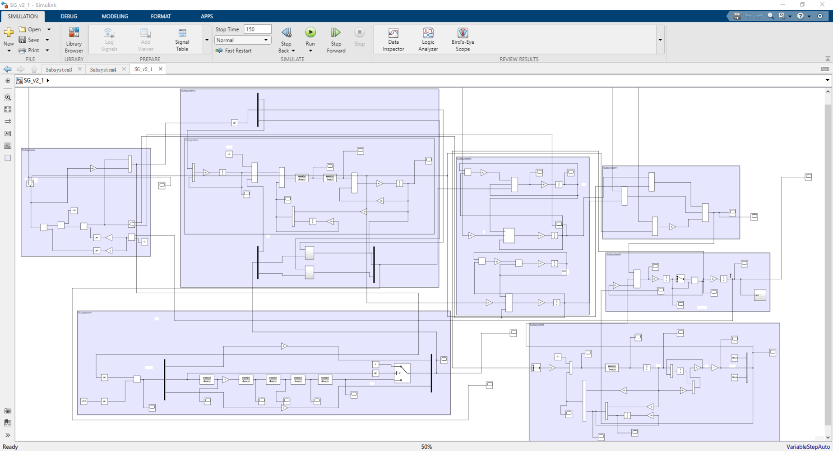The image size is (833, 451).
Task: Click the quick access Save icon
Action: (x=737, y=16)
